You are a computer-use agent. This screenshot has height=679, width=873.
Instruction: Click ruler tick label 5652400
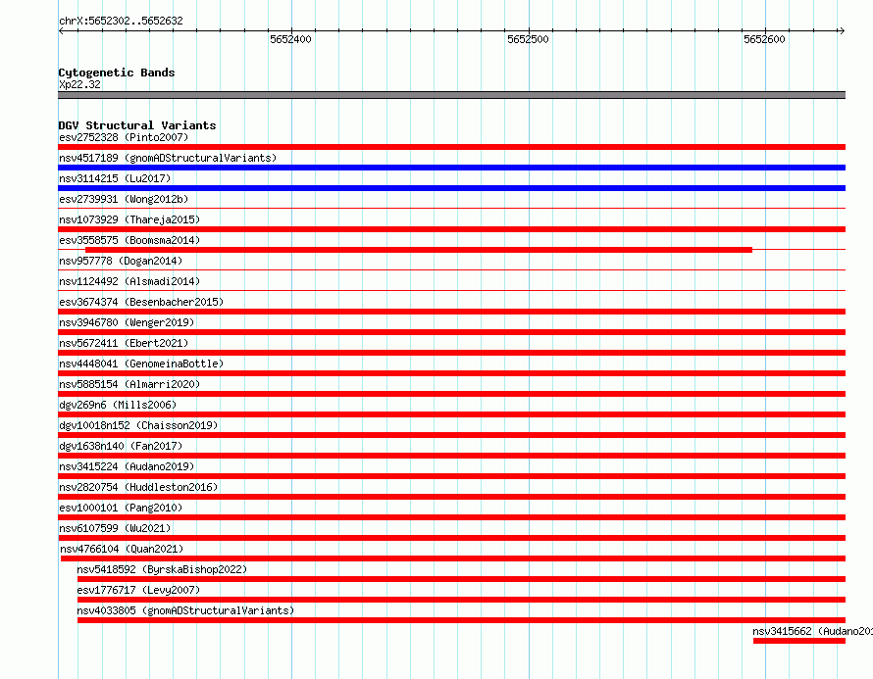[x=290, y=39]
